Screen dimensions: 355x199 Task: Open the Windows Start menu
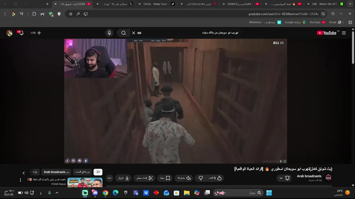pyautogui.click(x=269, y=193)
